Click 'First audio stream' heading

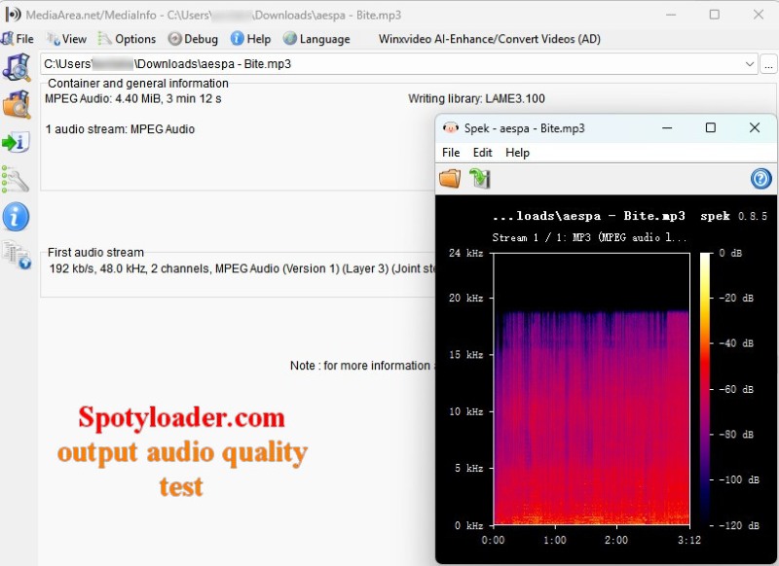point(95,253)
